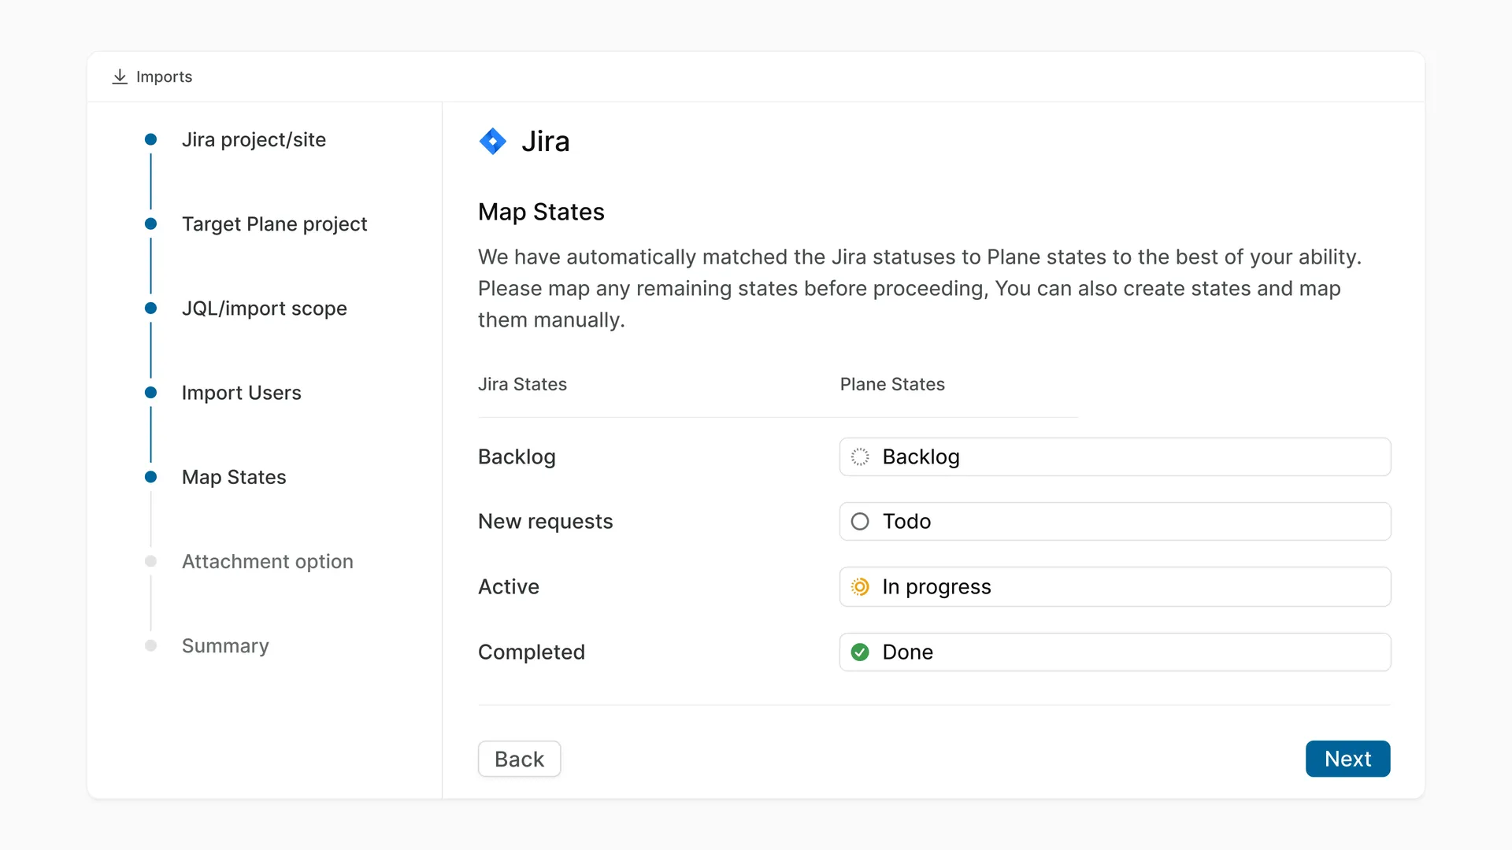Select the Attachment option step

tap(267, 562)
